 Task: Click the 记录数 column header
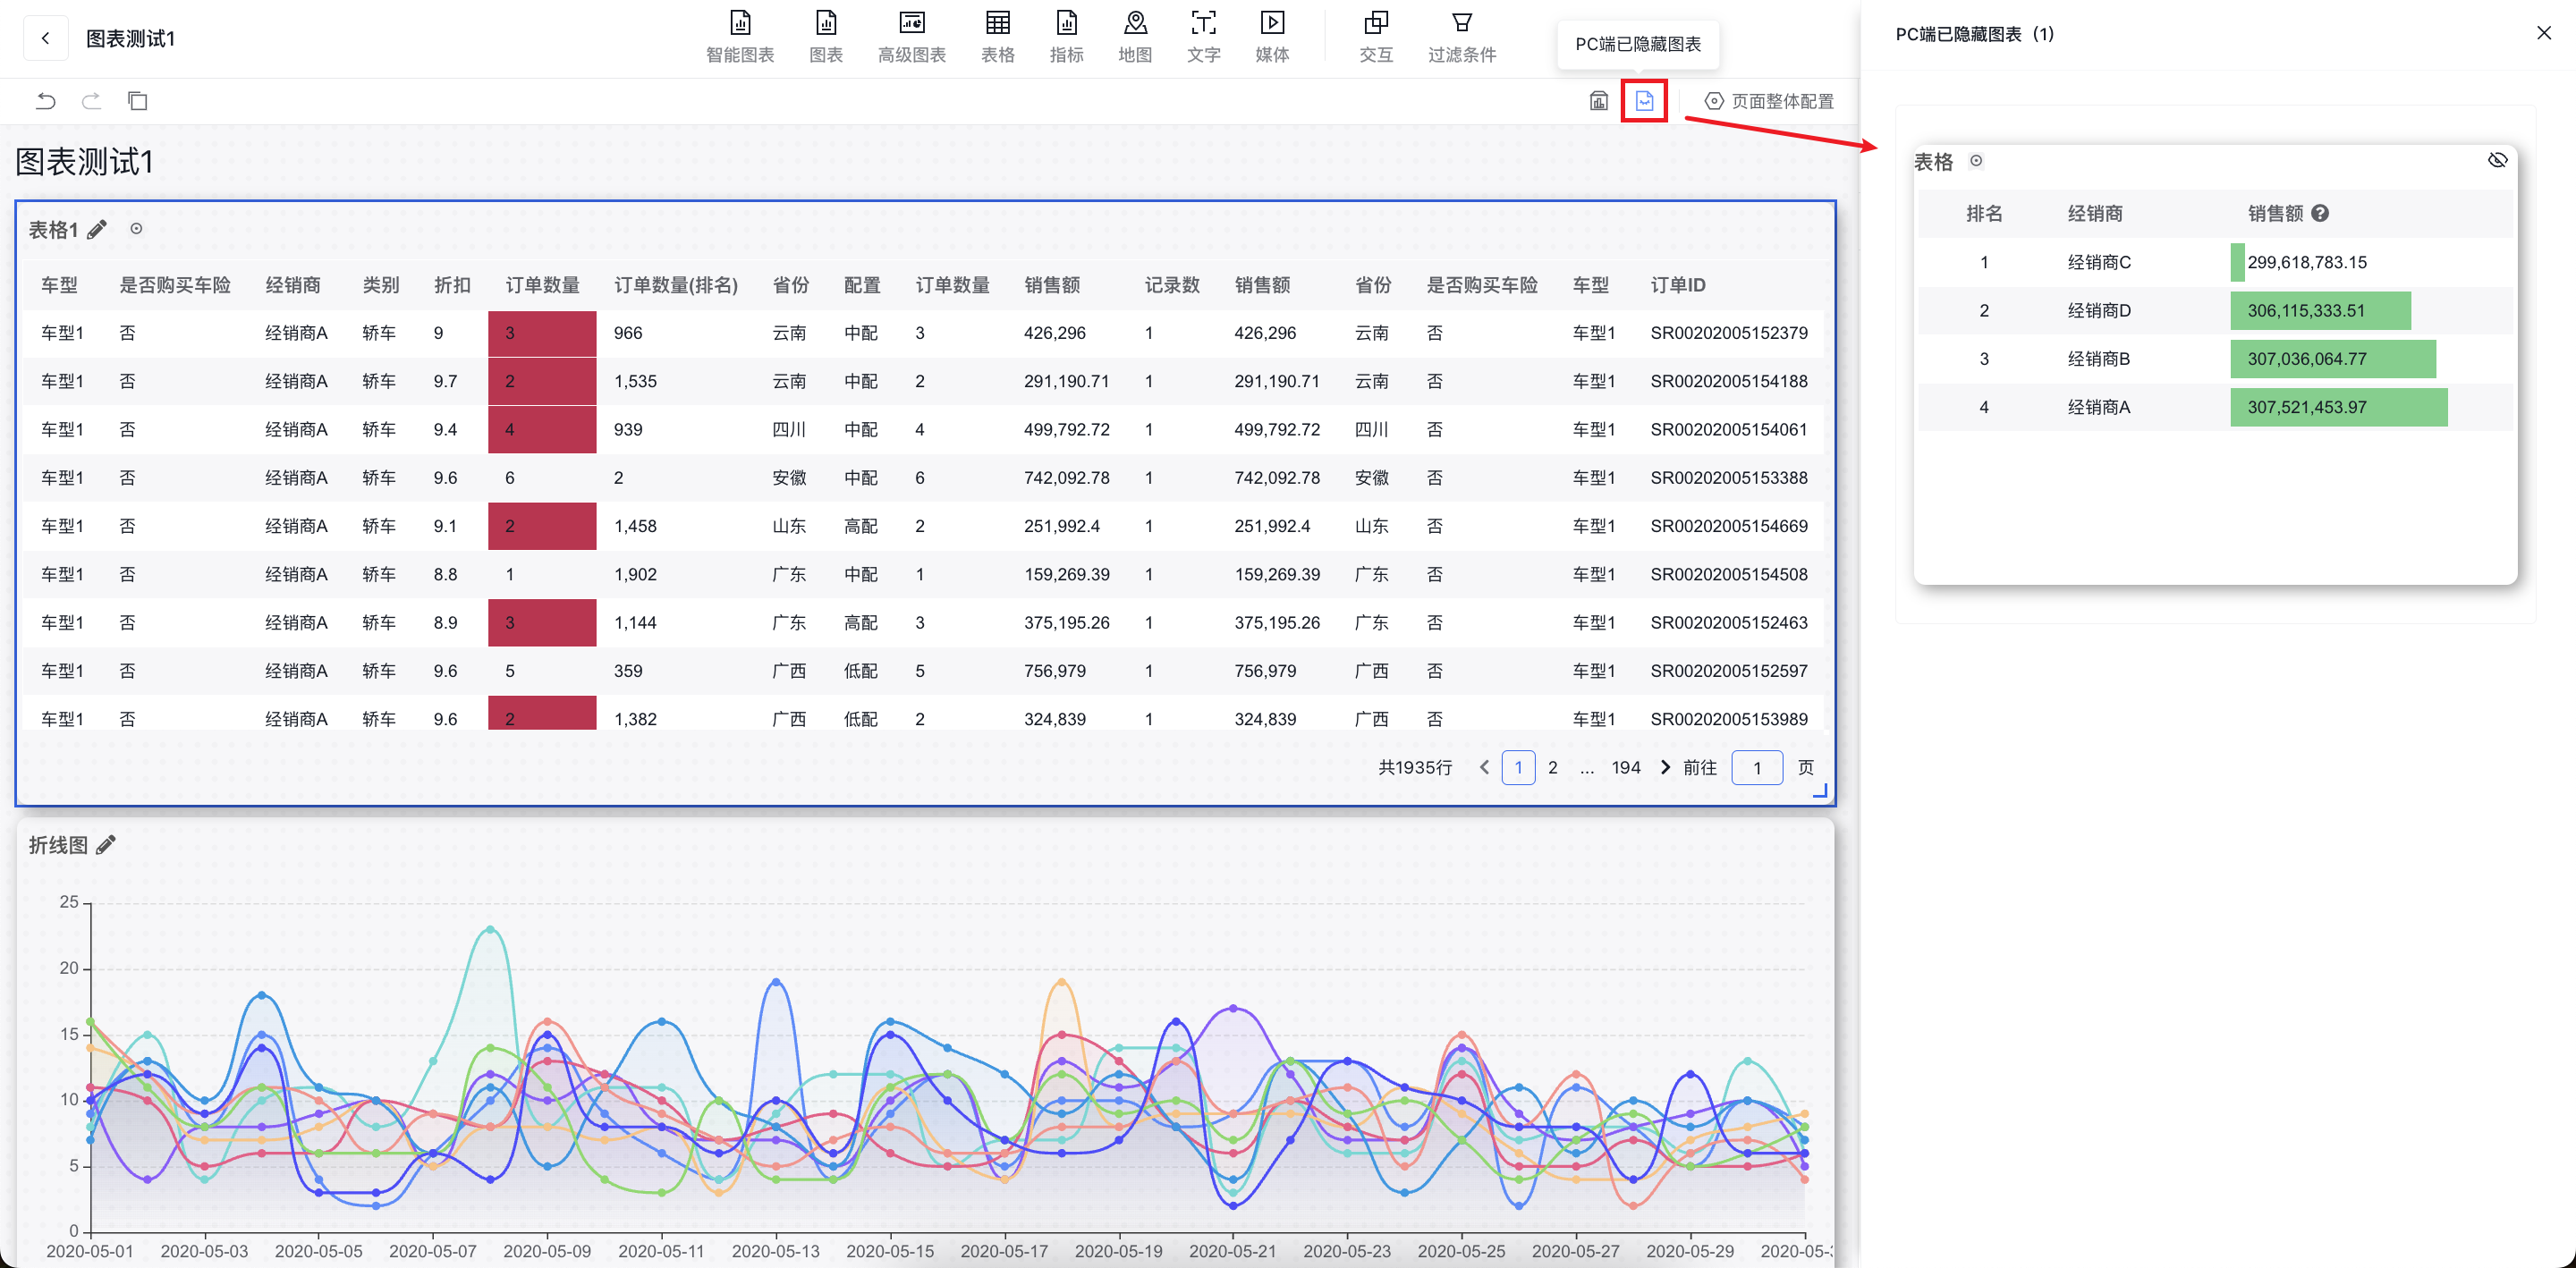[x=1172, y=285]
